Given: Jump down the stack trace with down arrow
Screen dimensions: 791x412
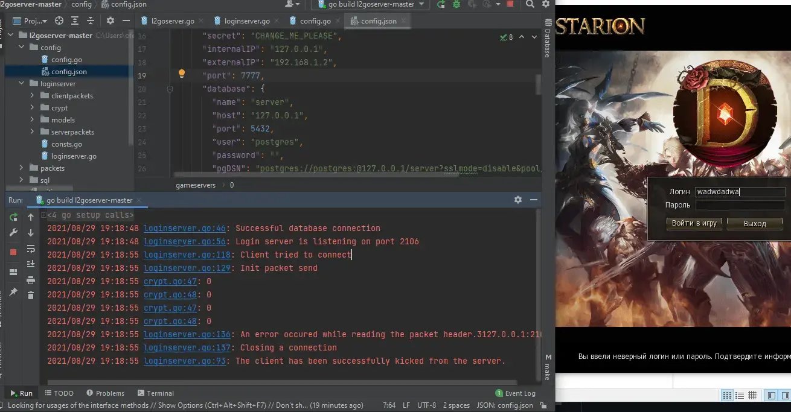Looking at the screenshot, I should coord(31,233).
